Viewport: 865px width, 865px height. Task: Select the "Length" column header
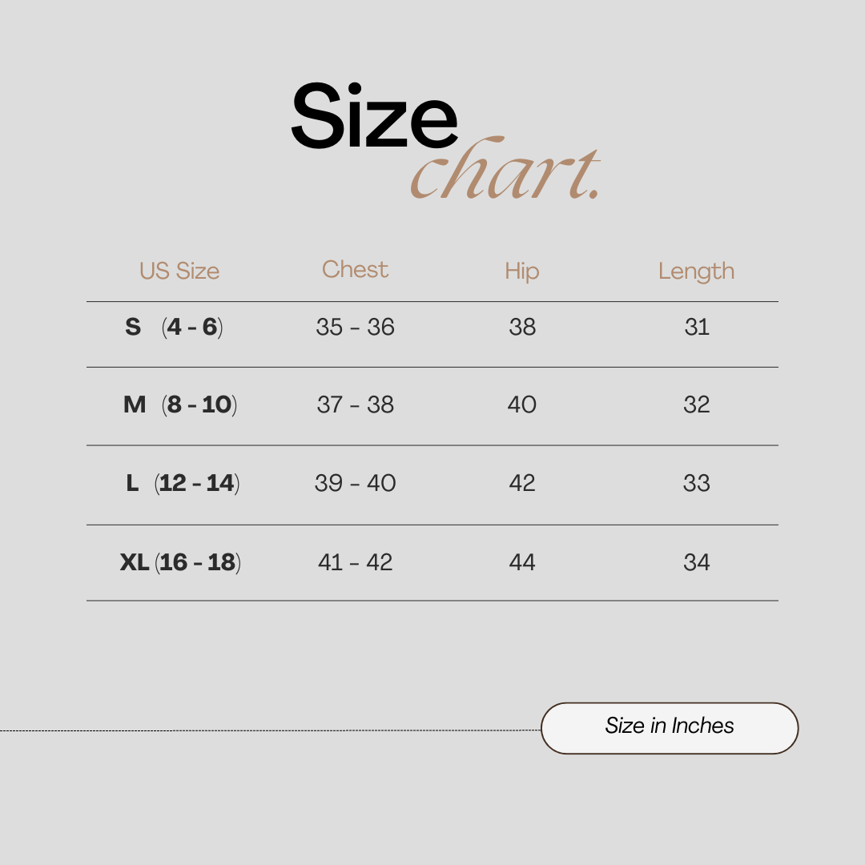[x=696, y=272]
